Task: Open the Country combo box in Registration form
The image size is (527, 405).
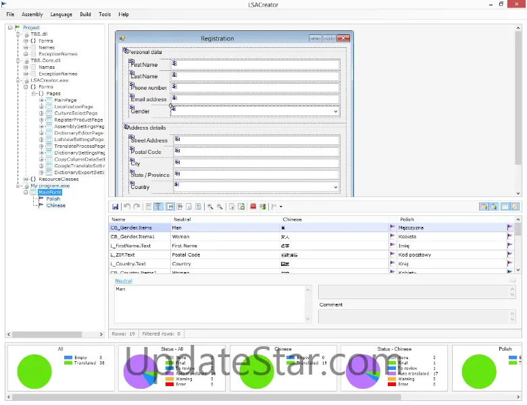Action: 335,187
